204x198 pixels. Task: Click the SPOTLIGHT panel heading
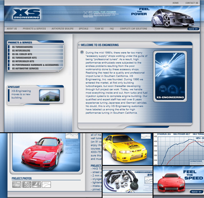[x=14, y=87]
